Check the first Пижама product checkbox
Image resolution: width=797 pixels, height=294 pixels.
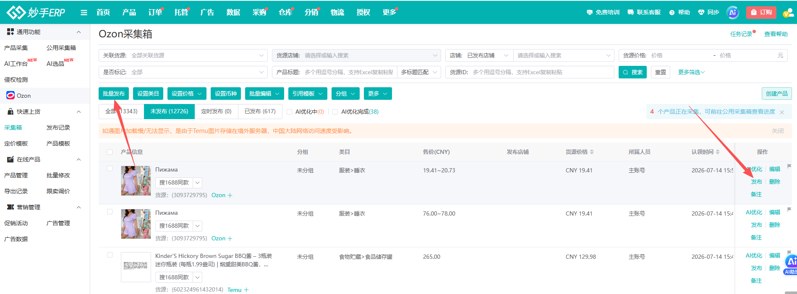(x=110, y=169)
